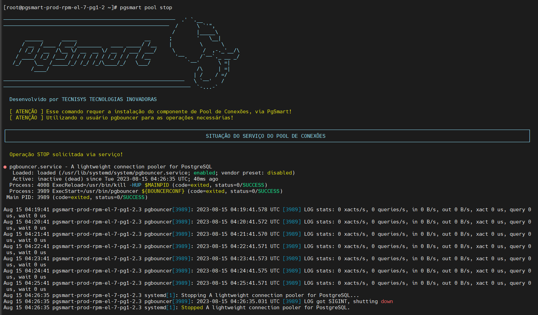Click 'Stopping A lightweight connection pooler for PostgreSQL...' message
The width and height of the screenshot is (538, 315).
(270, 295)
